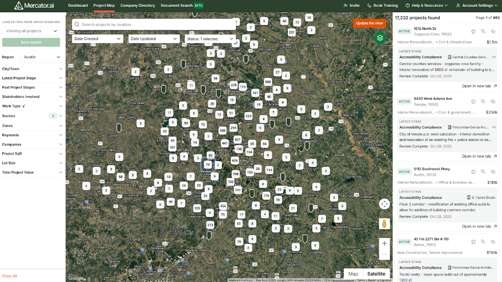
Task: Hide the 5113 Southwest Pkwy project
Action: coord(493,172)
